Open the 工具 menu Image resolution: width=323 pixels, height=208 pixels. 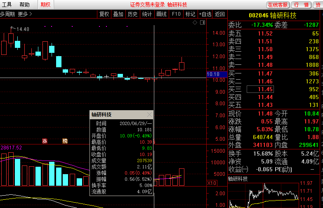tap(6, 5)
